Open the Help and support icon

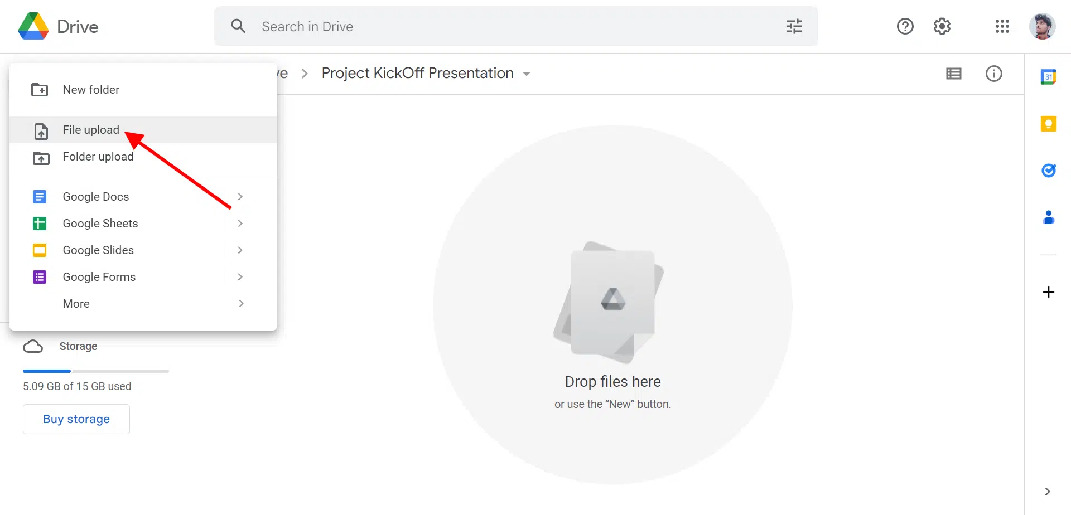pyautogui.click(x=905, y=26)
